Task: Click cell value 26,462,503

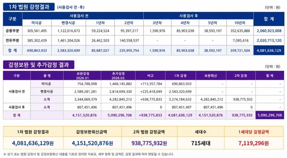Action: point(100,40)
